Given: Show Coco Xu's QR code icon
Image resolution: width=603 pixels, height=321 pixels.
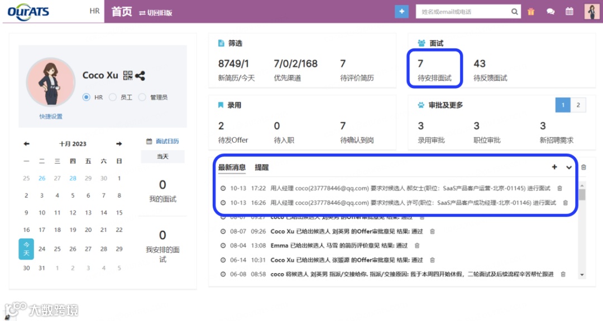Looking at the screenshot, I should coord(128,75).
